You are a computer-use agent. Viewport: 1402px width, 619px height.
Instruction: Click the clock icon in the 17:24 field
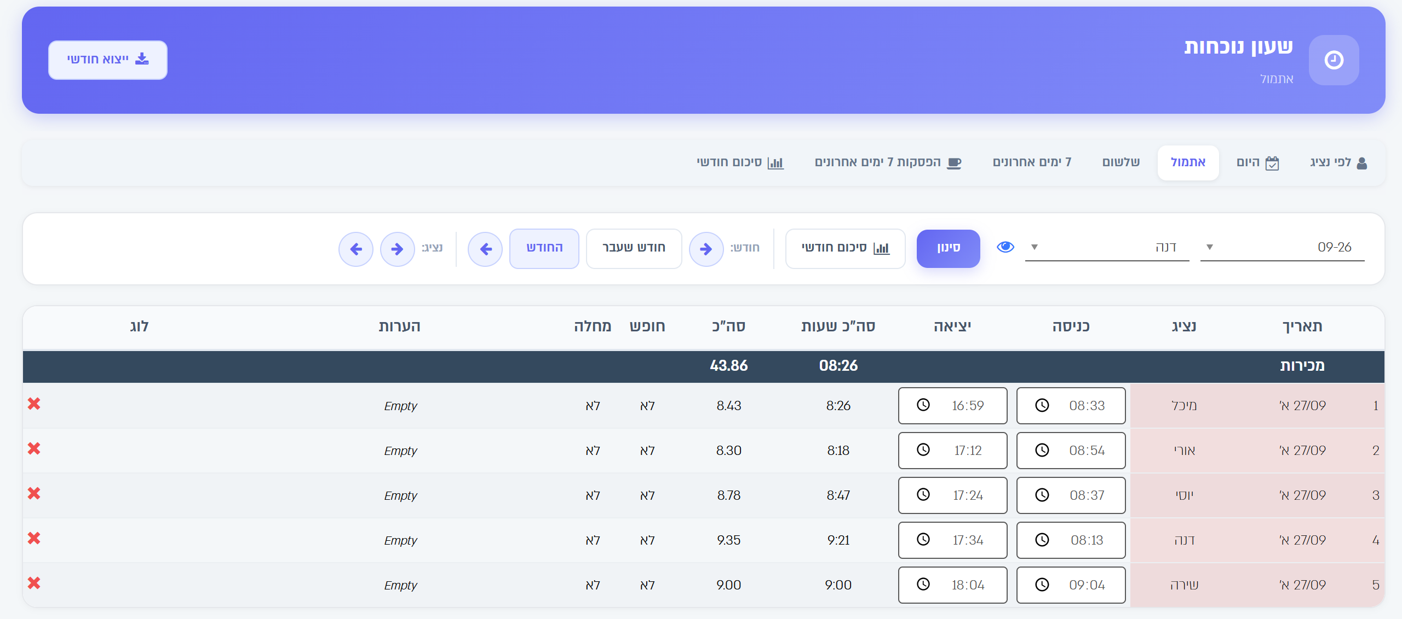click(923, 495)
